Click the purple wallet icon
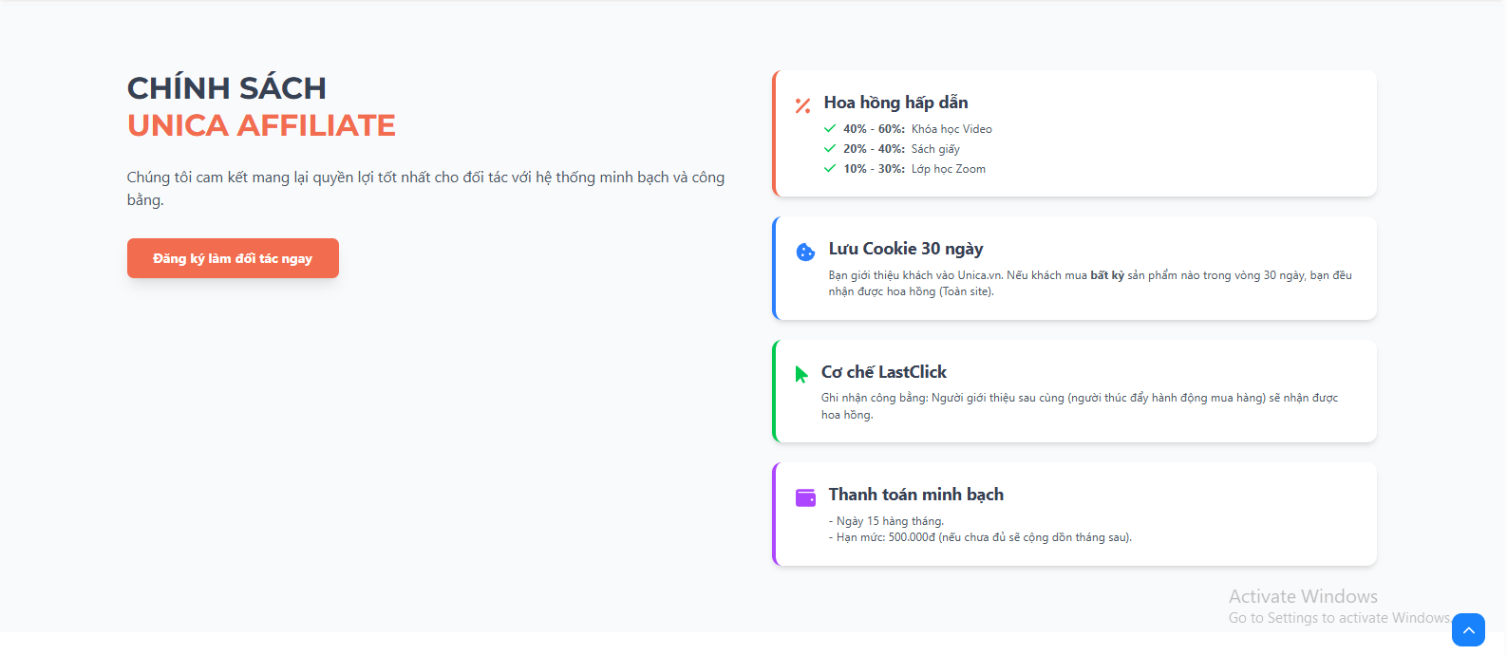The height and width of the screenshot is (655, 1507). coord(805,497)
